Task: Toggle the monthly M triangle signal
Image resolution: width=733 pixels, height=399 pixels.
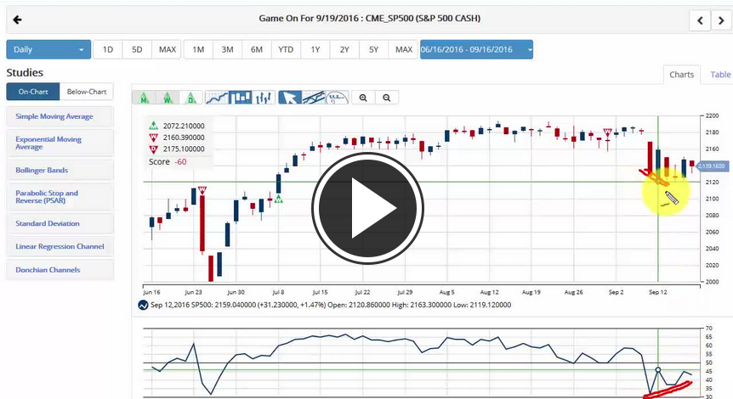Action: [x=145, y=98]
